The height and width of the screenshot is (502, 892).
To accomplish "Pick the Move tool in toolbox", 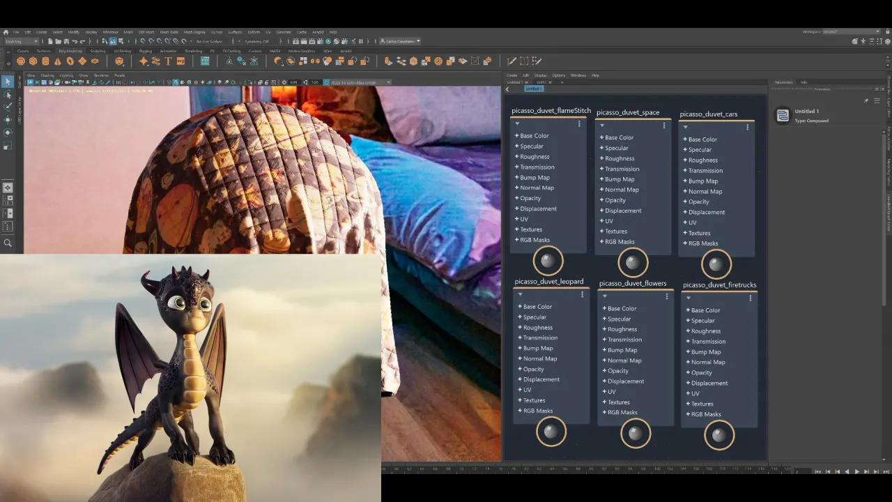I will tap(8, 119).
